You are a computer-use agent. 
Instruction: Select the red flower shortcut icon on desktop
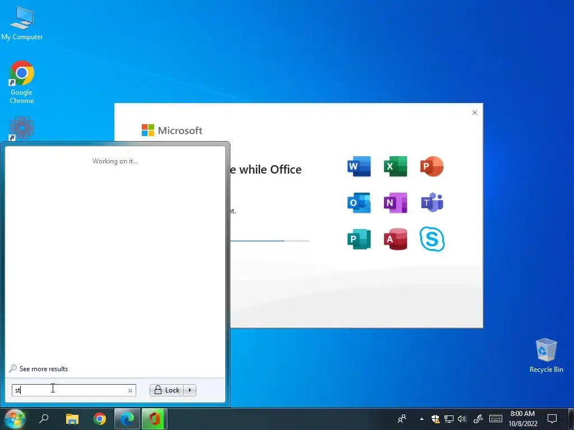pyautogui.click(x=22, y=128)
